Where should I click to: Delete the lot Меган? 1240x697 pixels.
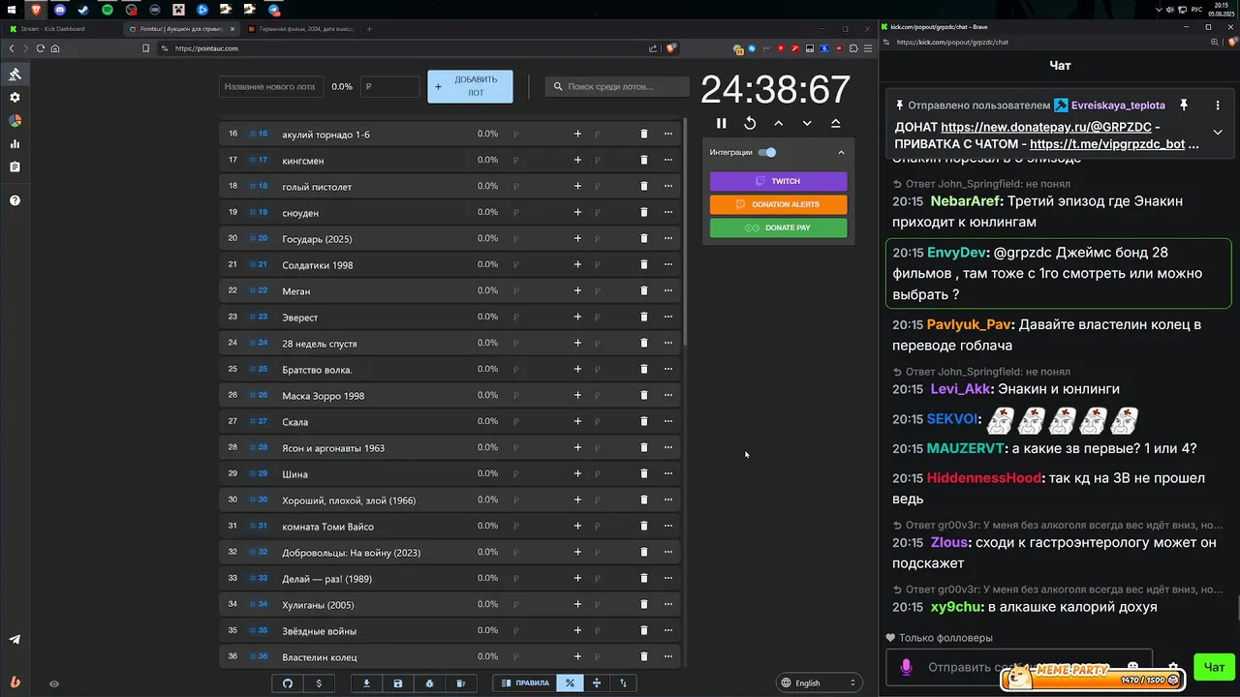644,290
